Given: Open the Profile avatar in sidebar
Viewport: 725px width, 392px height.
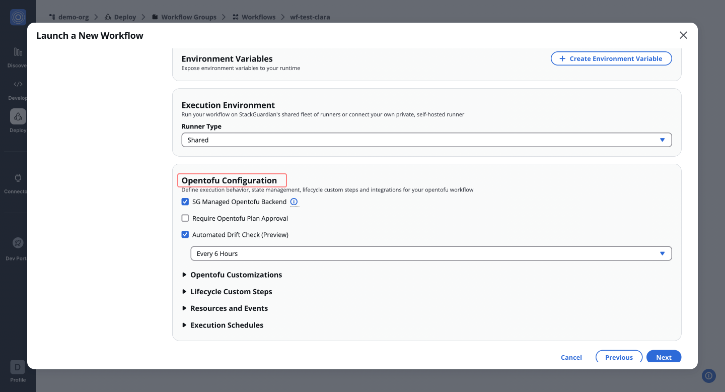Looking at the screenshot, I should pyautogui.click(x=18, y=367).
